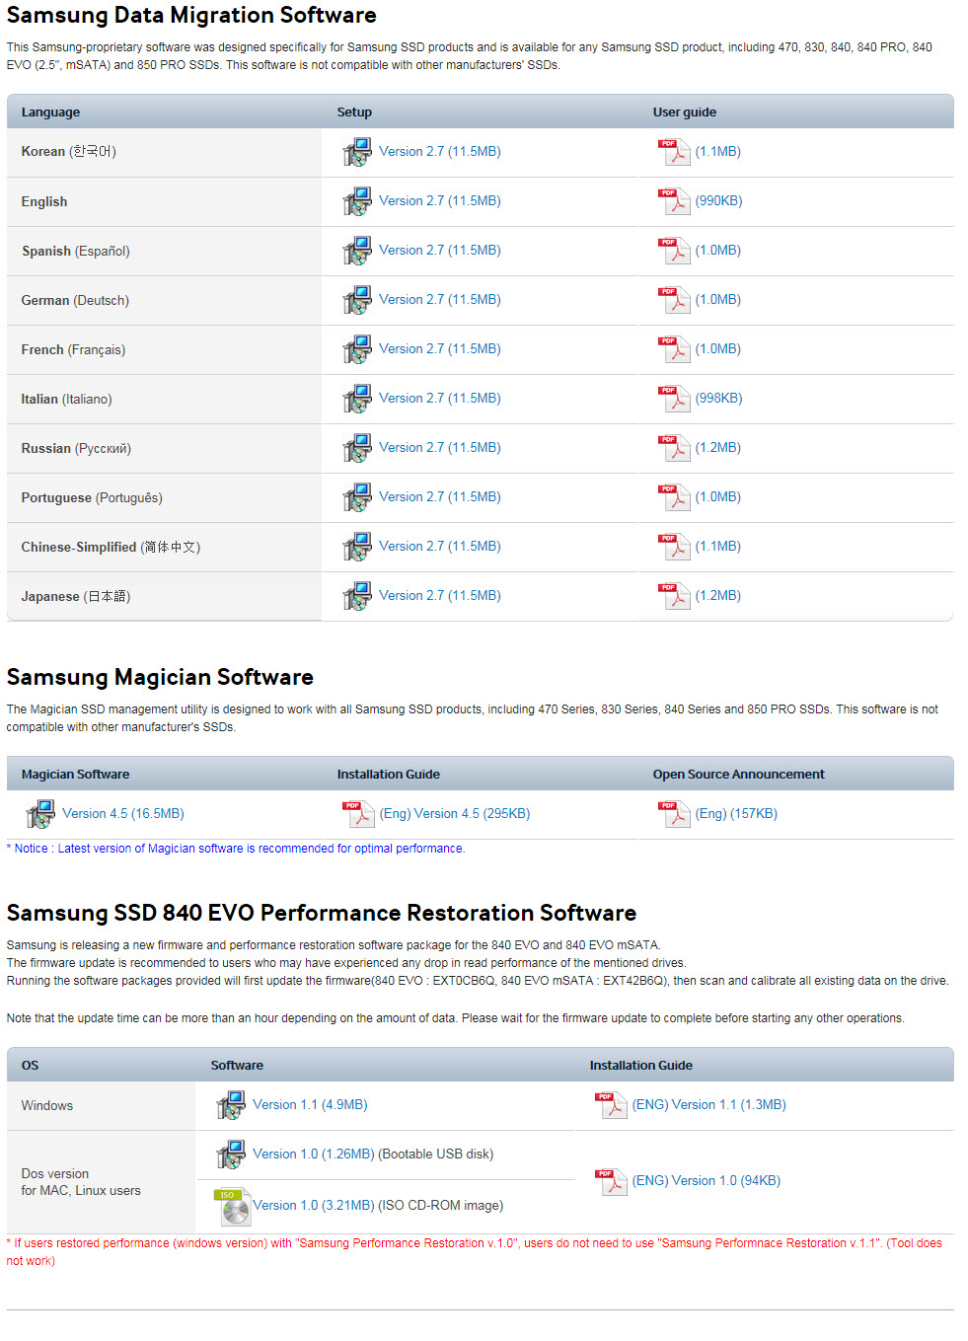Open the Chinese-Simplified user guide (1.1MB) link
Viewport: 968px width, 1341px height.
[x=718, y=546]
